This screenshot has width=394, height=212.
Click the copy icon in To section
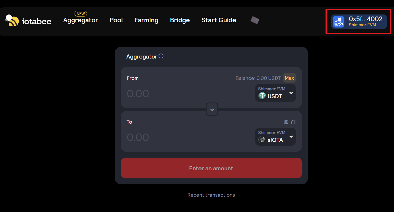(293, 122)
